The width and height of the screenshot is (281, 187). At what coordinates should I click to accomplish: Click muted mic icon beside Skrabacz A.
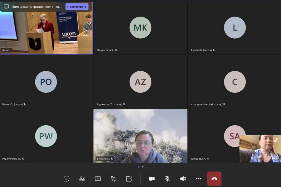(x=208, y=159)
